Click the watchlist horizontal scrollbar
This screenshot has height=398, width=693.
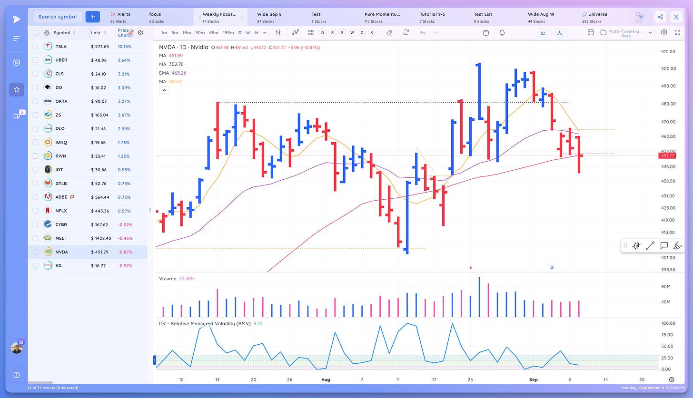40,382
